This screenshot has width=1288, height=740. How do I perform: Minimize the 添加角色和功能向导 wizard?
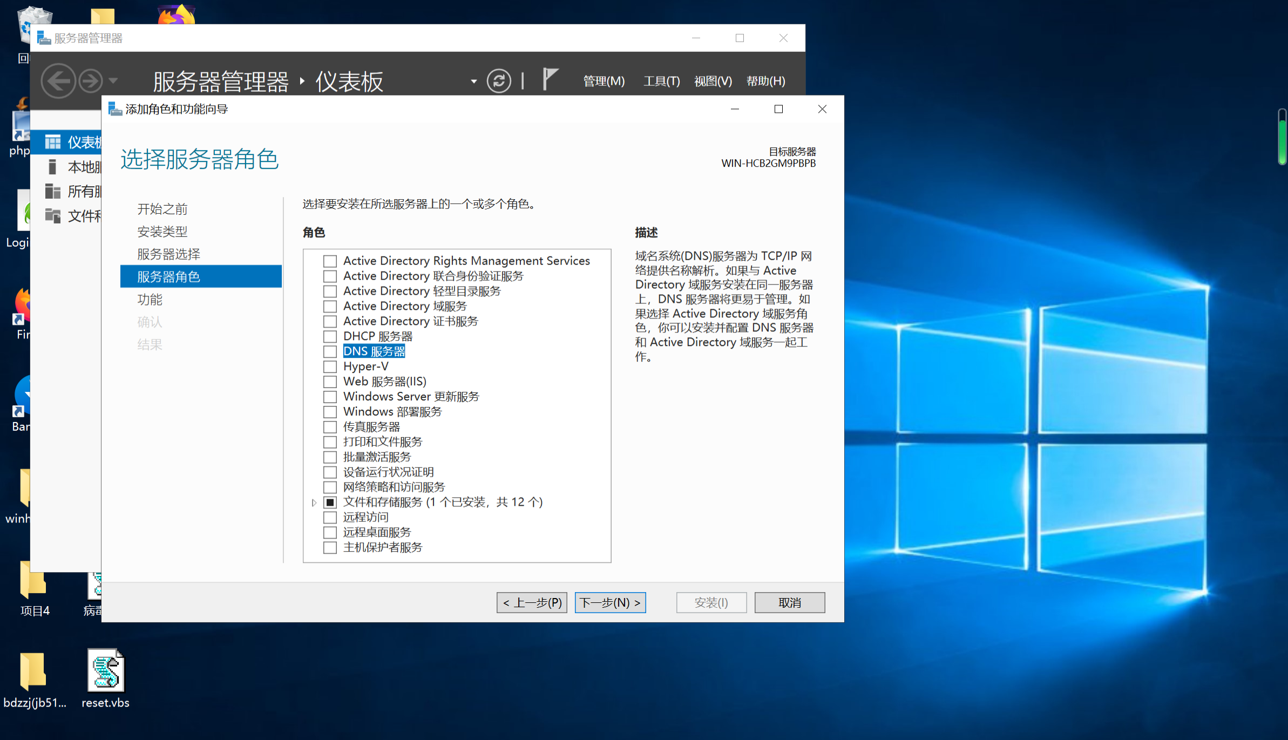pyautogui.click(x=735, y=109)
